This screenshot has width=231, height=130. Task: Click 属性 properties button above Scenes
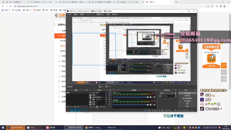pyautogui.click(x=101, y=87)
